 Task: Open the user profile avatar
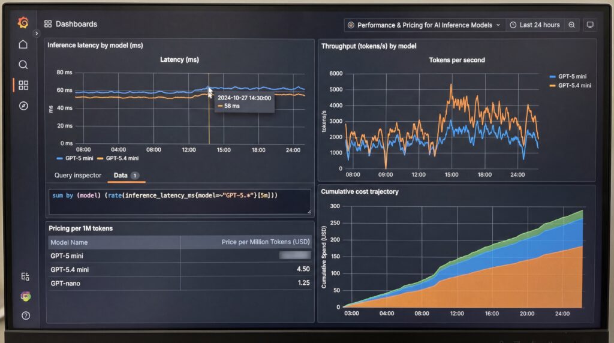click(25, 296)
